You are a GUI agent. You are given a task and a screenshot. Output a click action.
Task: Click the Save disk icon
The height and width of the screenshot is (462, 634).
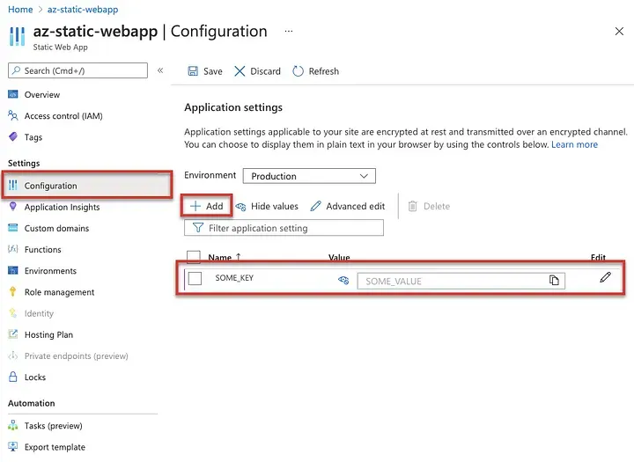pos(193,71)
